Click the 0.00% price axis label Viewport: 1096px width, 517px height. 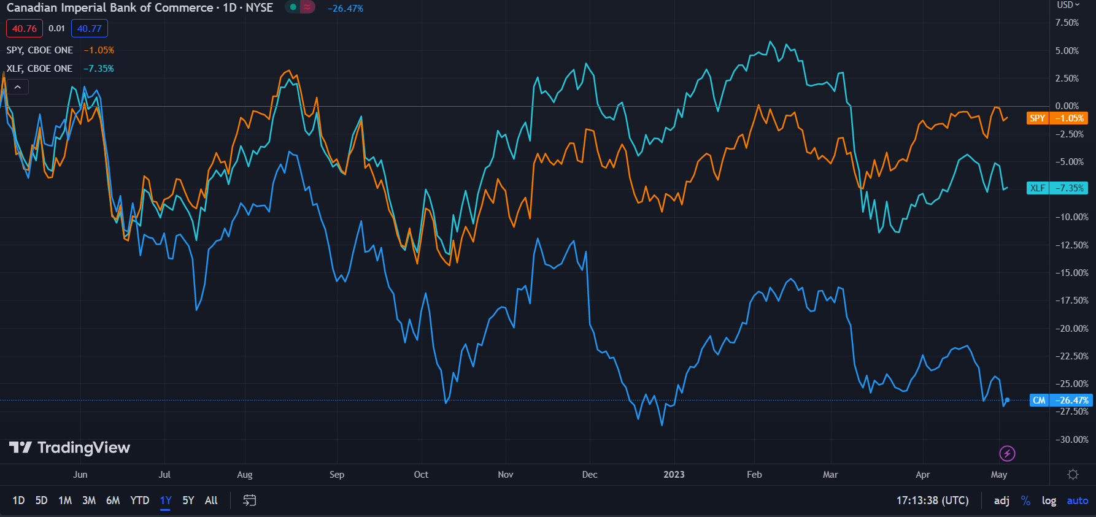[x=1067, y=106]
